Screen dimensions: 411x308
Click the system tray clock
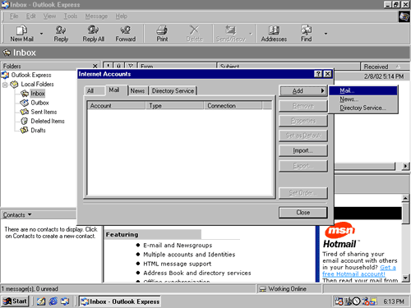(x=394, y=301)
